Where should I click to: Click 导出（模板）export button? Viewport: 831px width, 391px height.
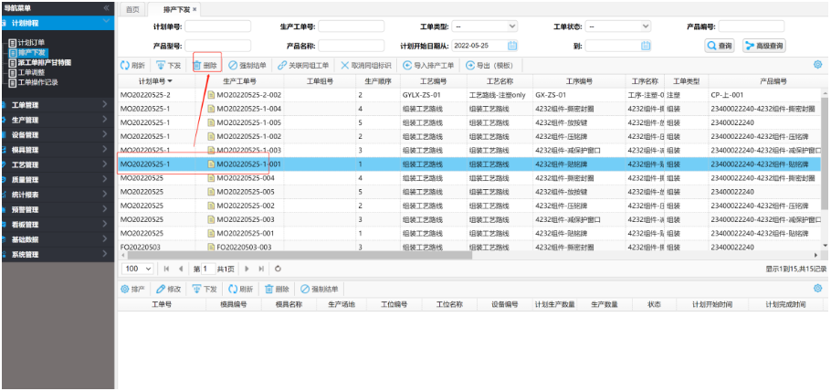tap(470, 66)
